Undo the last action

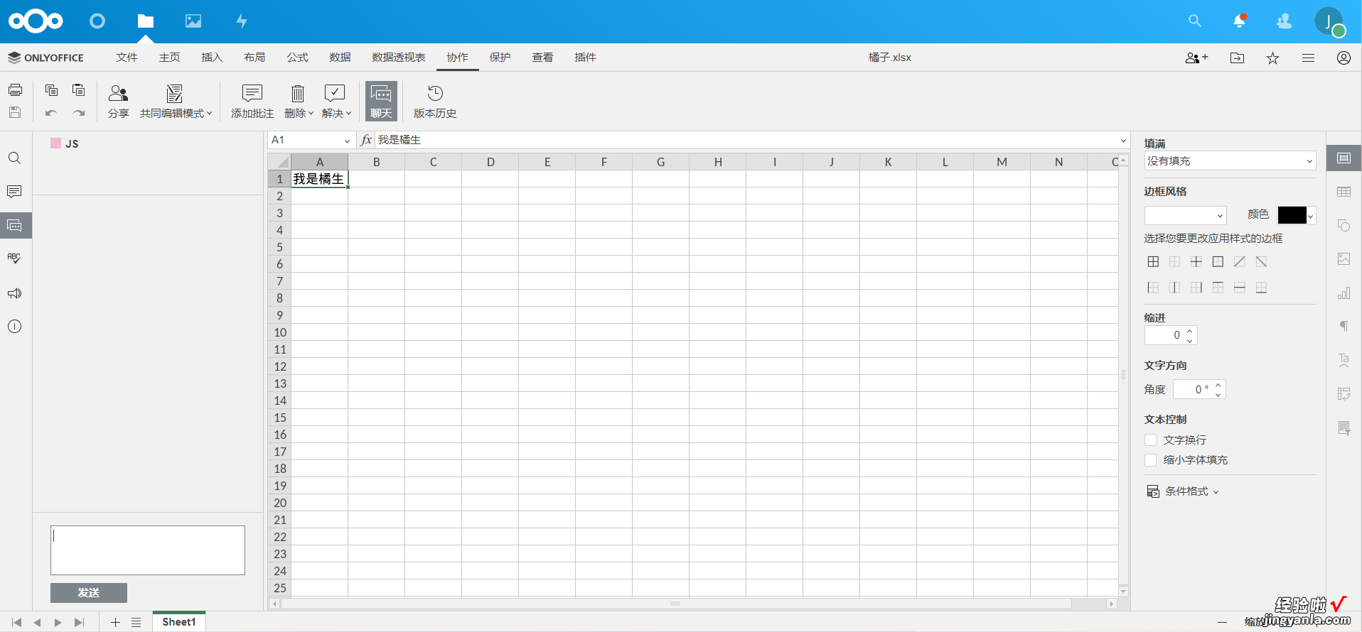click(x=51, y=113)
